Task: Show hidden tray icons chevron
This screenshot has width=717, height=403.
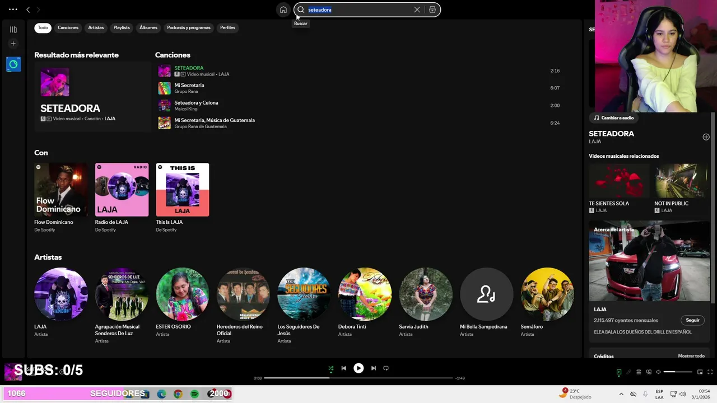Action: tap(621, 394)
